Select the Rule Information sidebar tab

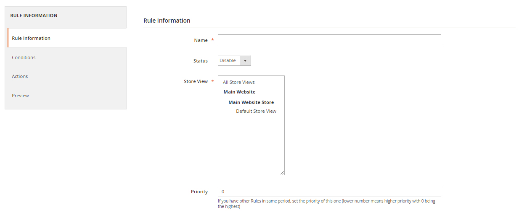[x=31, y=38]
